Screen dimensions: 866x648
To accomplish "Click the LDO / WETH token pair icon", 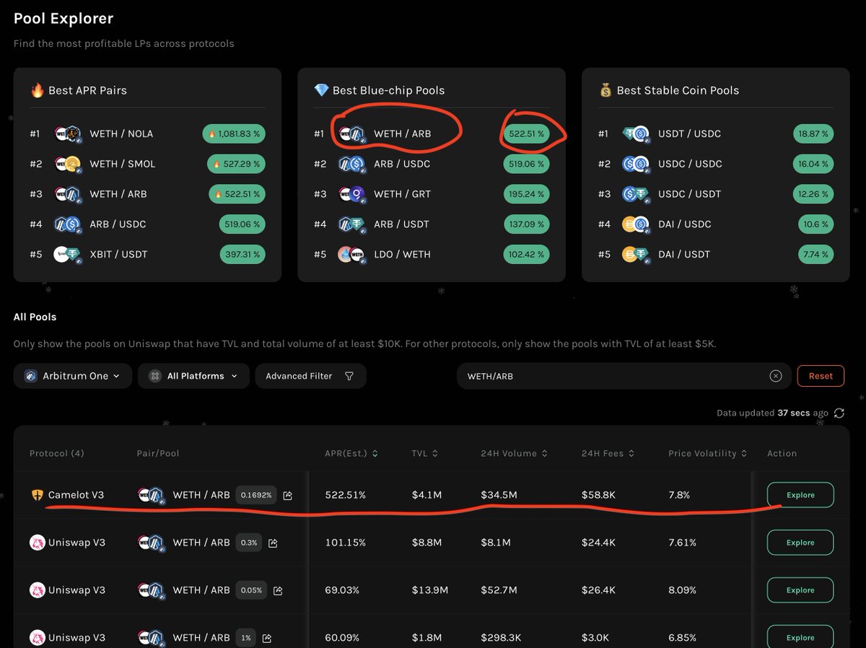I will point(351,254).
